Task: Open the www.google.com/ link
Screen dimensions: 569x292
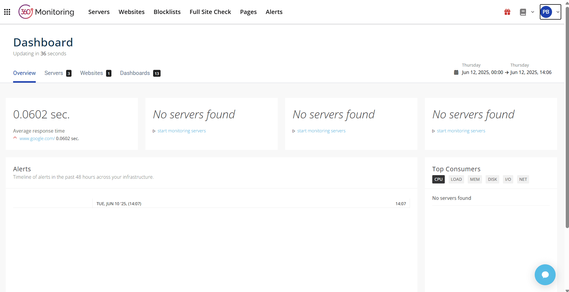Action: (37, 139)
